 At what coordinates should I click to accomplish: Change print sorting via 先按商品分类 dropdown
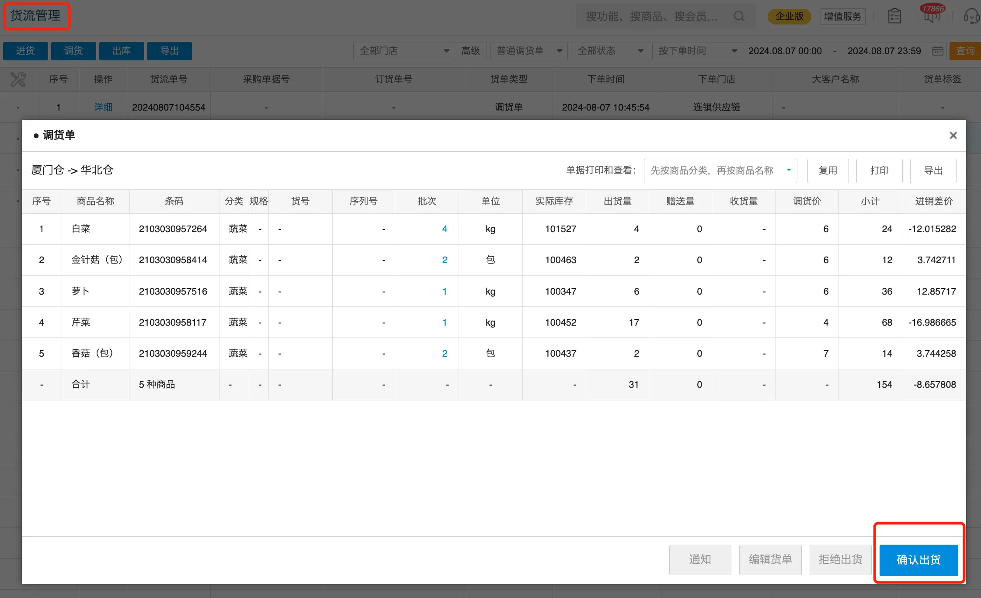click(x=720, y=170)
